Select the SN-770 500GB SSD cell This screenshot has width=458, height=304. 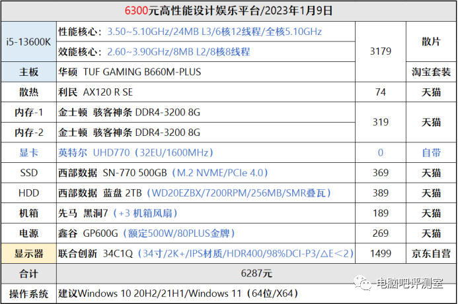pyautogui.click(x=206, y=173)
